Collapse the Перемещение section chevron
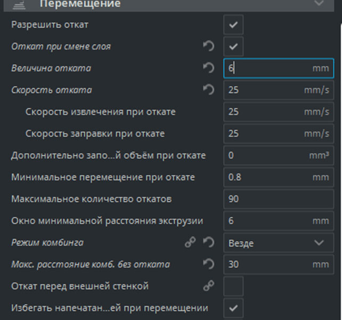 [319, 3]
